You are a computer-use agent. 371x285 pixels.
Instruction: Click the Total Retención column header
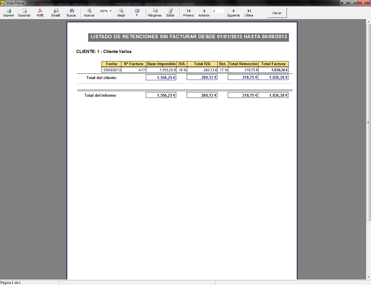243,64
